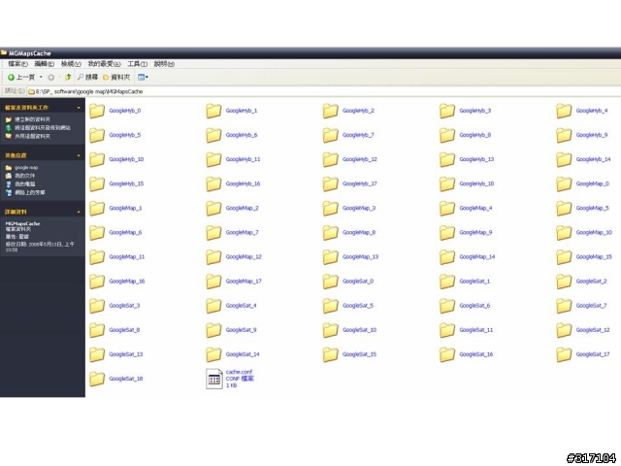Open the 我的最愛(A) menu
Screen dimensions: 621x466
104,64
